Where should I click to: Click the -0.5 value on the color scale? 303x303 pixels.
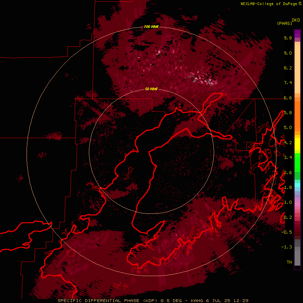click(287, 232)
